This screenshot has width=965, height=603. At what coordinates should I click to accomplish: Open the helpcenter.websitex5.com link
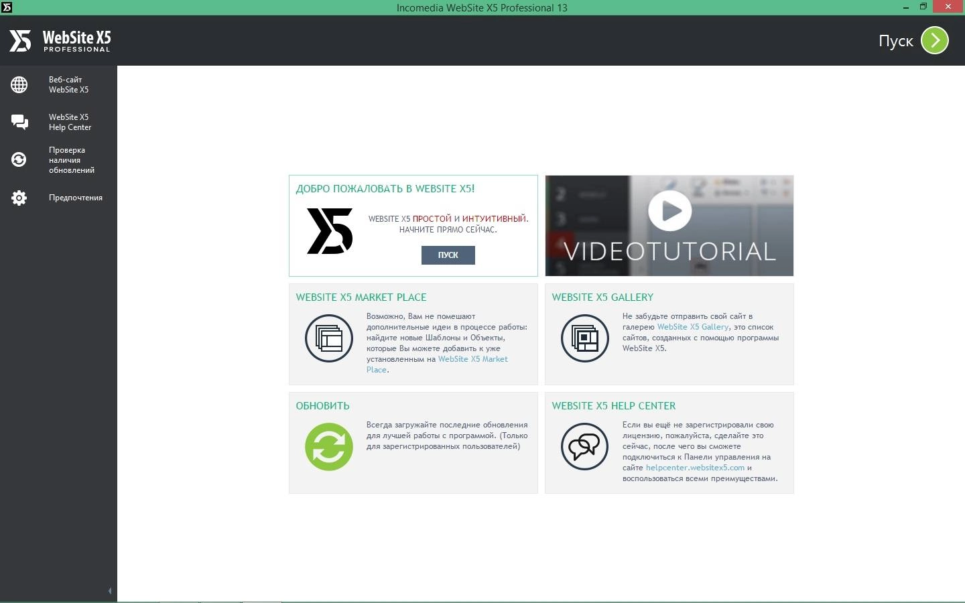click(x=695, y=468)
